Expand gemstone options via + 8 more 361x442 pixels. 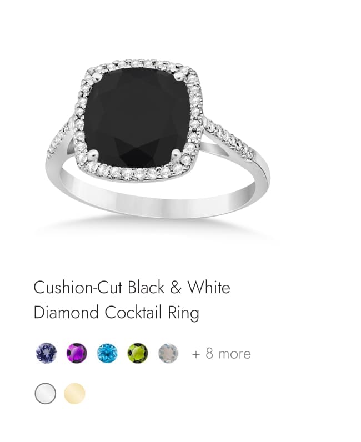coord(222,354)
